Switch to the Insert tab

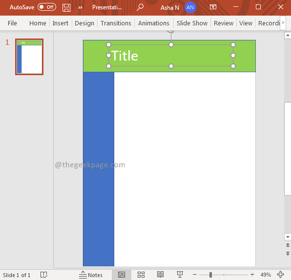point(61,23)
